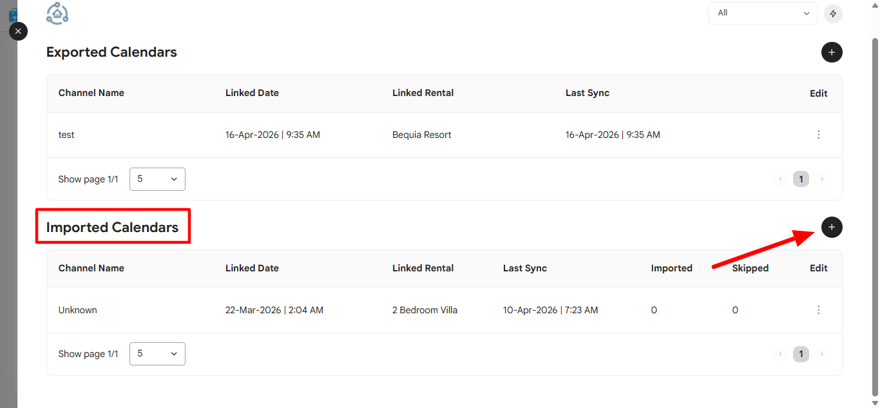Screen dimensions: 880x408
Task: Click the Bequia Resort linked rental
Action: coord(421,135)
